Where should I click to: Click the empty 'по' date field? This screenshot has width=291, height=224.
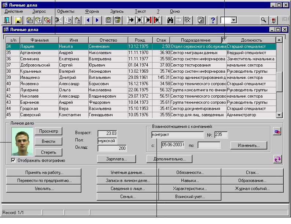click(x=209, y=145)
